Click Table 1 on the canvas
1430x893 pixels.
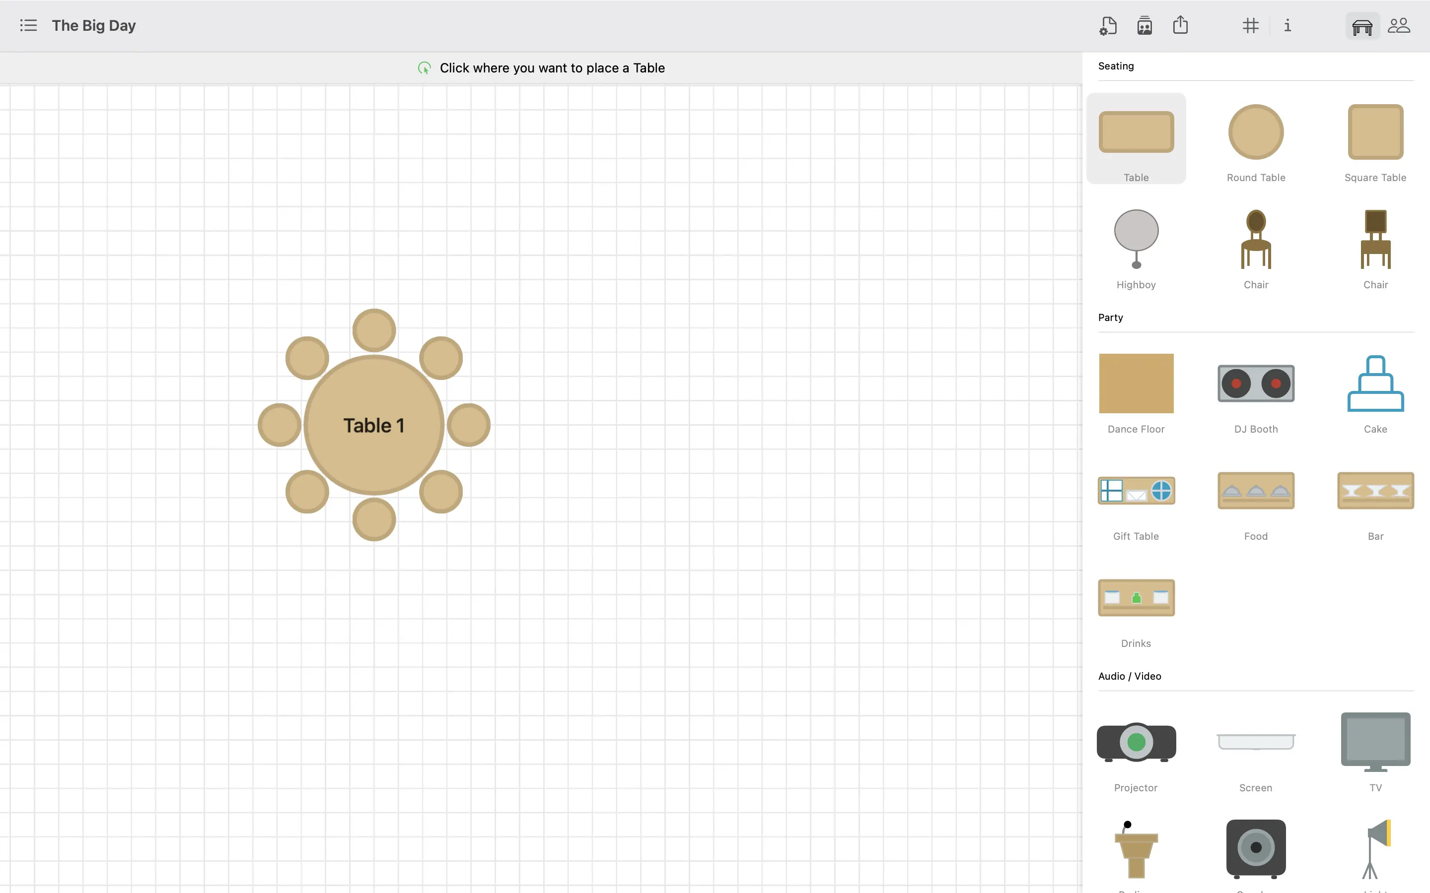coord(374,425)
